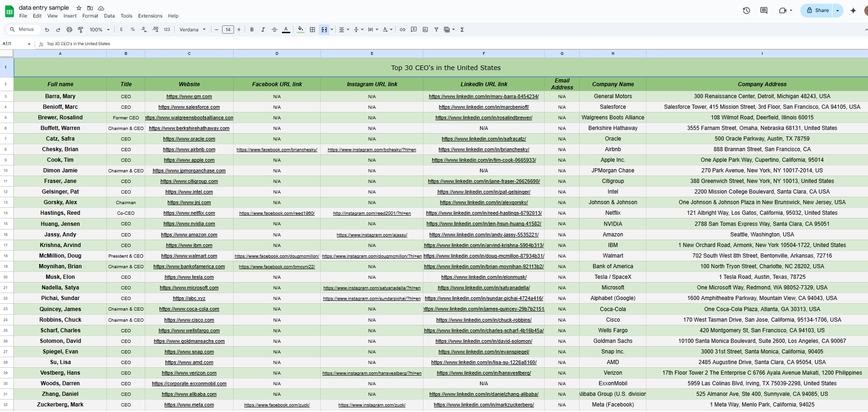Star the data entry sample document
The height and width of the screenshot is (412, 868).
pyautogui.click(x=79, y=8)
